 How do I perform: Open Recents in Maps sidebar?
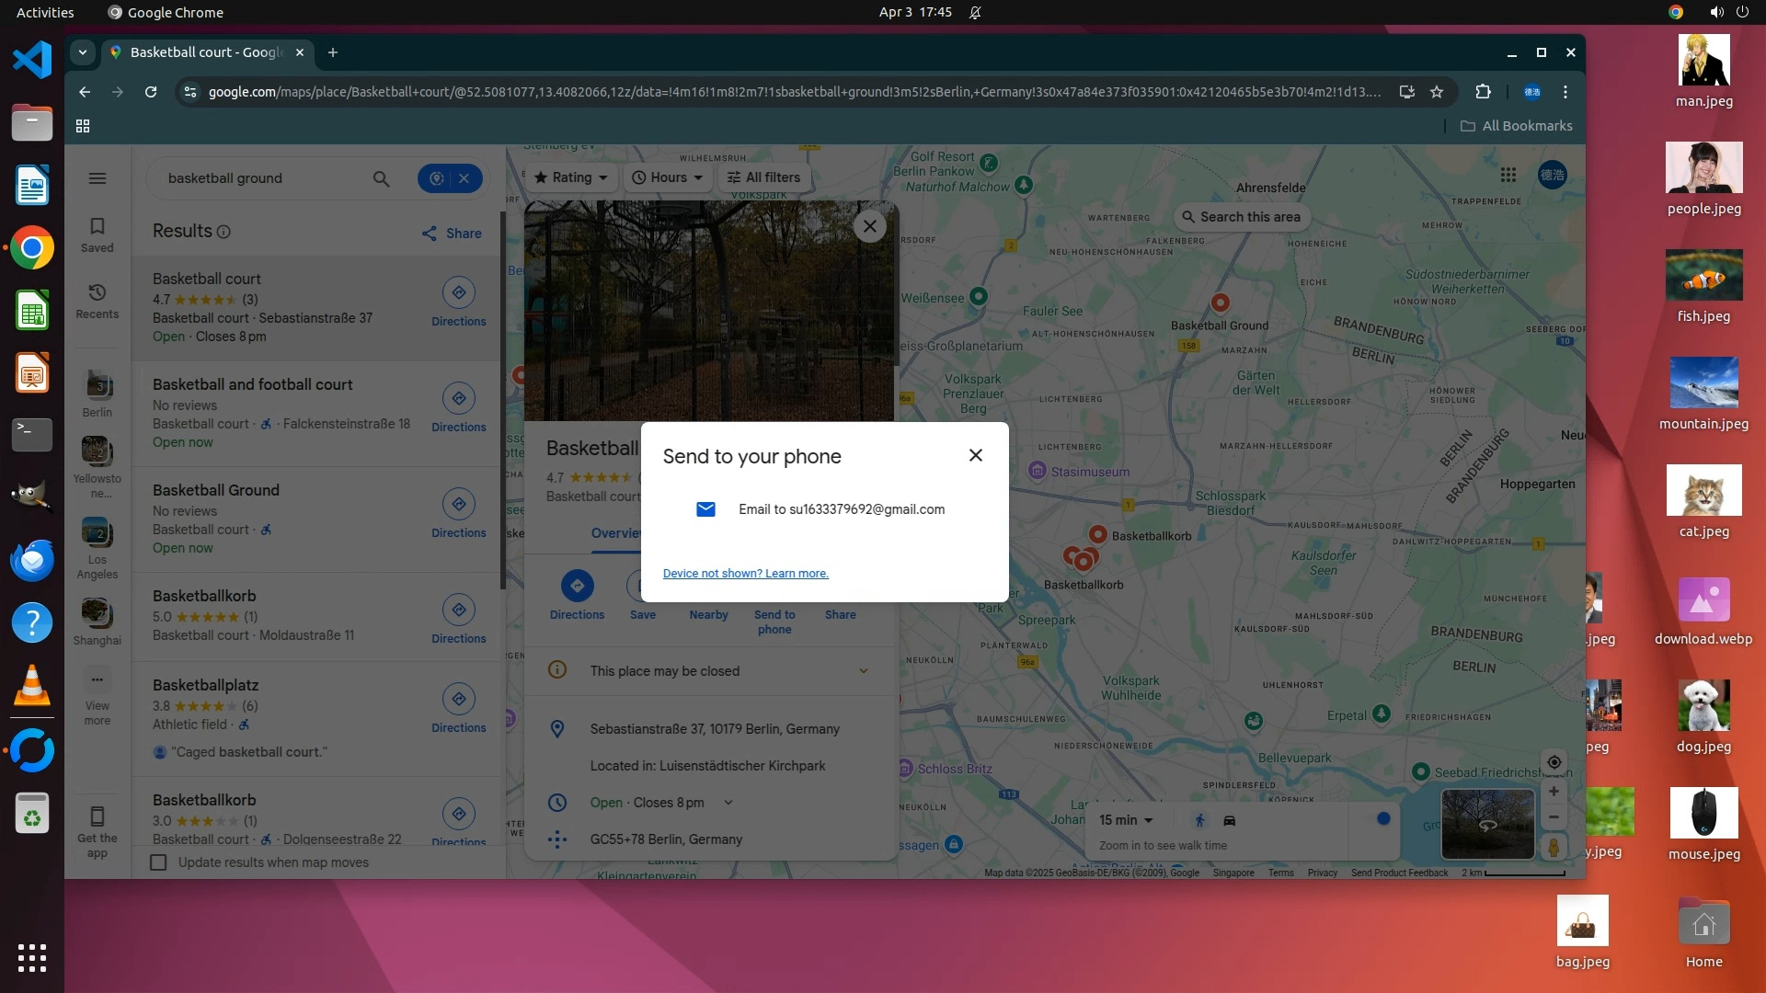[97, 300]
